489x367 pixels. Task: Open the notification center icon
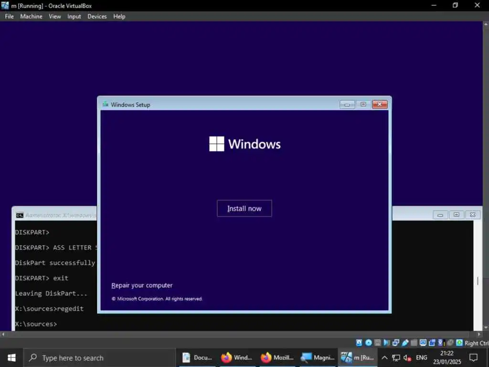[473, 357]
